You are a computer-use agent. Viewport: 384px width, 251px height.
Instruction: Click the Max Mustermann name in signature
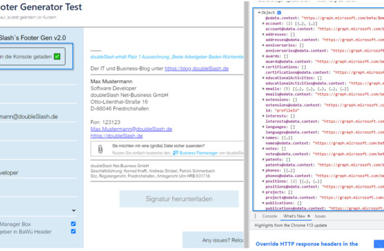pos(111,81)
